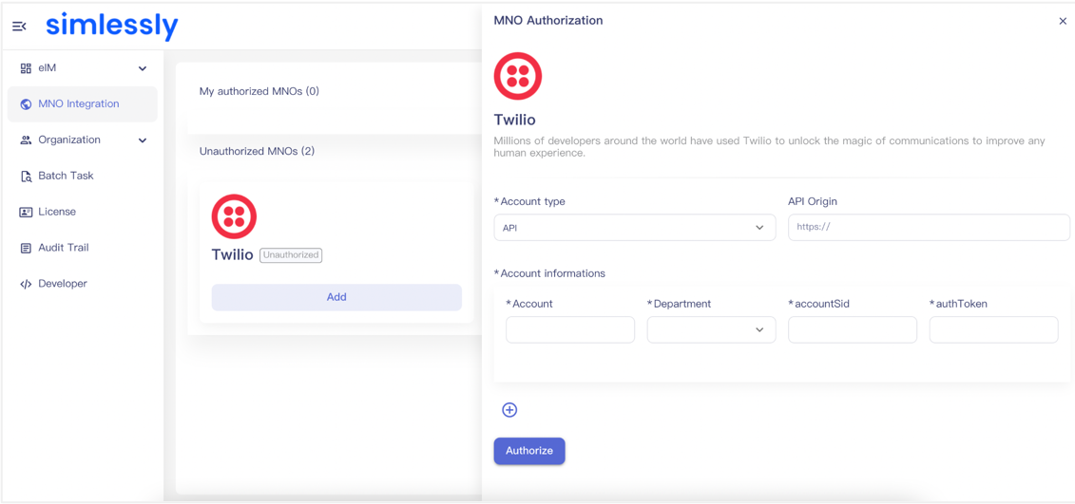Click the 'Unauthorized MNOs (2)' heading

(x=257, y=151)
